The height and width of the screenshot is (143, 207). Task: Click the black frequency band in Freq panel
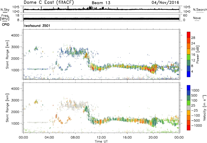coord(101,19)
